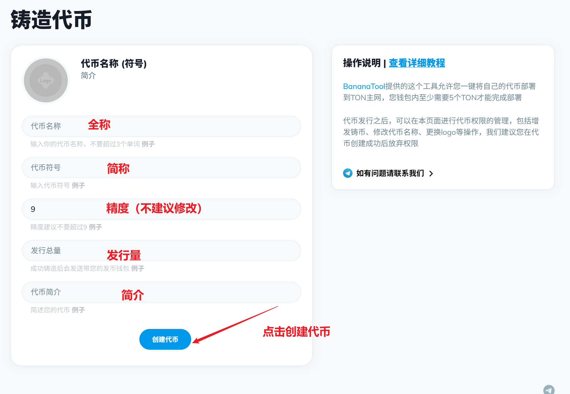Expand the chevron arrow after 如有问题请联系我们
The width and height of the screenshot is (570, 394).
tap(431, 173)
